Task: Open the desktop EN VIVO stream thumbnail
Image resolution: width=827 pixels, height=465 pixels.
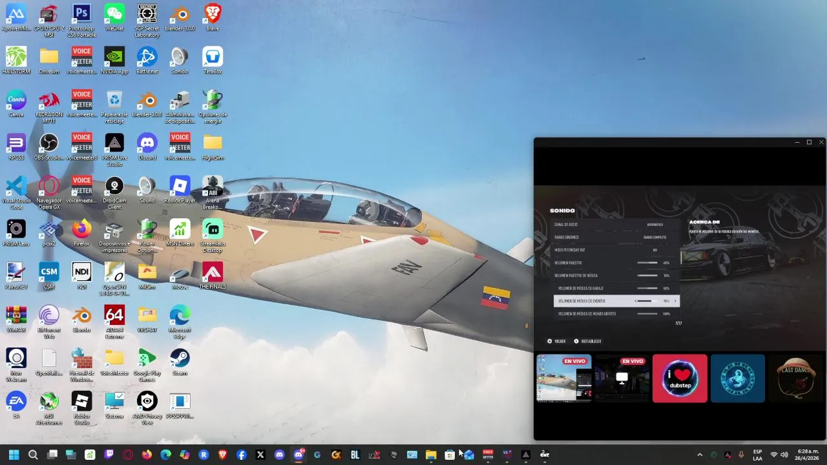Action: pos(564,378)
